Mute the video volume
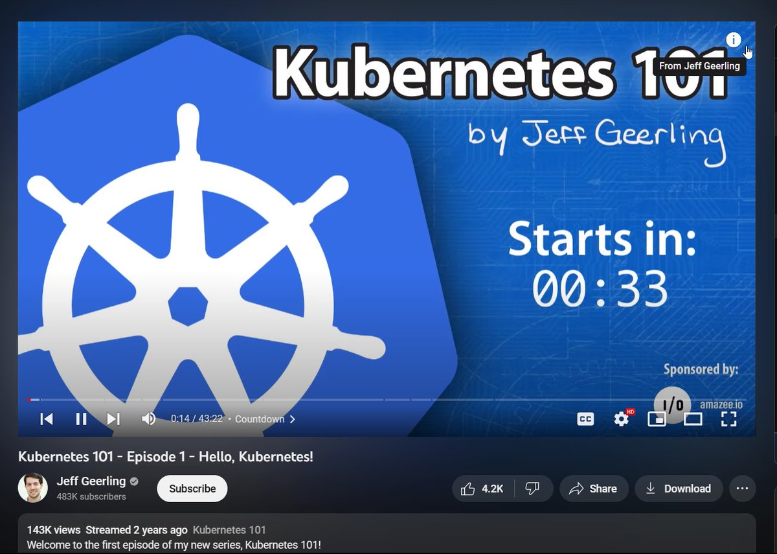Image resolution: width=777 pixels, height=554 pixels. (x=148, y=419)
